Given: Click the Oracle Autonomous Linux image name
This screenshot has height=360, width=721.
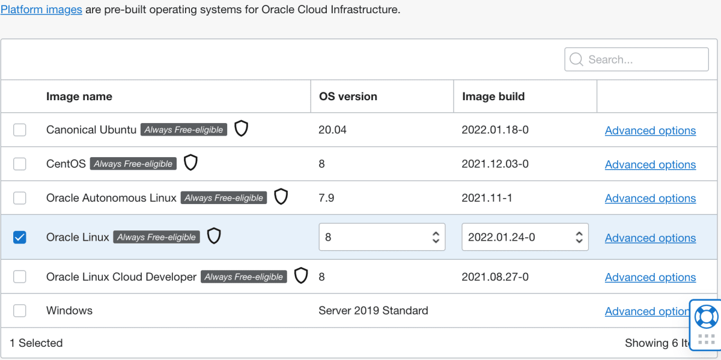Looking at the screenshot, I should tap(111, 198).
